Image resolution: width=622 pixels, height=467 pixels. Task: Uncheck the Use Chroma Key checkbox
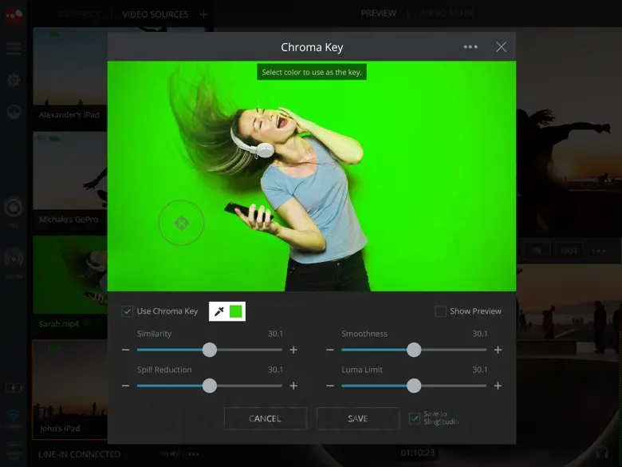[x=128, y=311]
